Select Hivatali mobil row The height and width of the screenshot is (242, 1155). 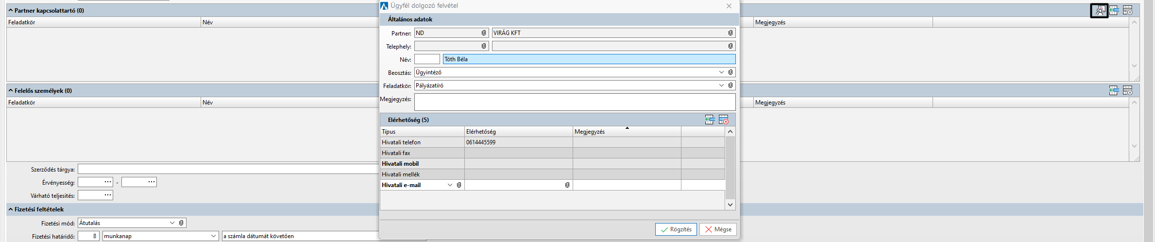(553, 164)
